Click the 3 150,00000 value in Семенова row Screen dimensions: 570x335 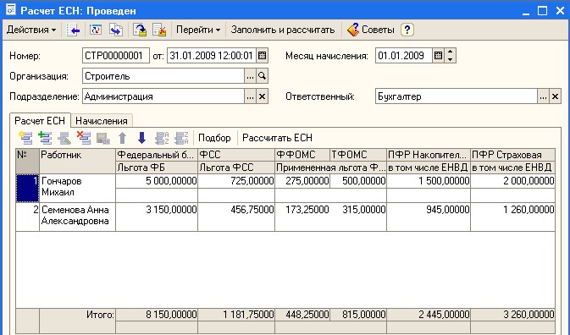coord(157,210)
